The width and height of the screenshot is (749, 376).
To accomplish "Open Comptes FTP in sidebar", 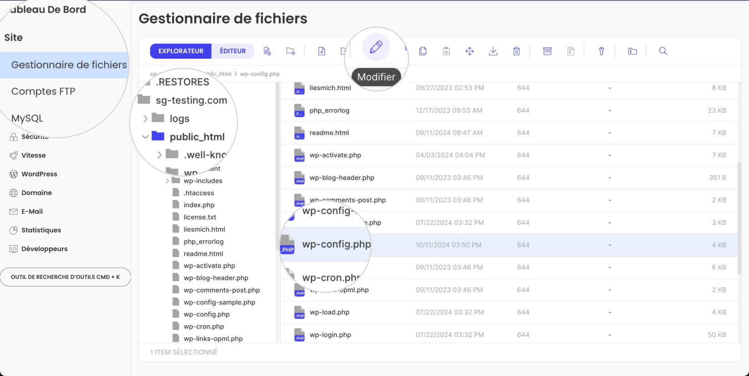I will point(43,91).
